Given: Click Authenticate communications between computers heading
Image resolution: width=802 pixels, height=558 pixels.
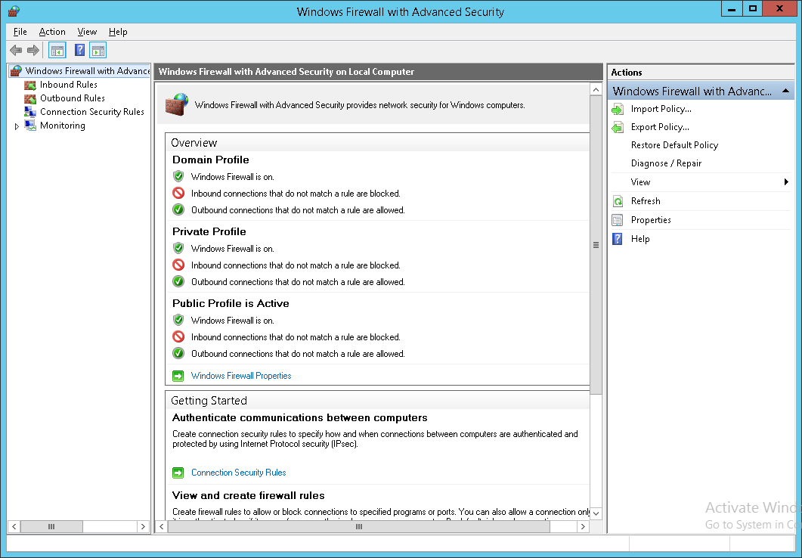Looking at the screenshot, I should point(300,418).
